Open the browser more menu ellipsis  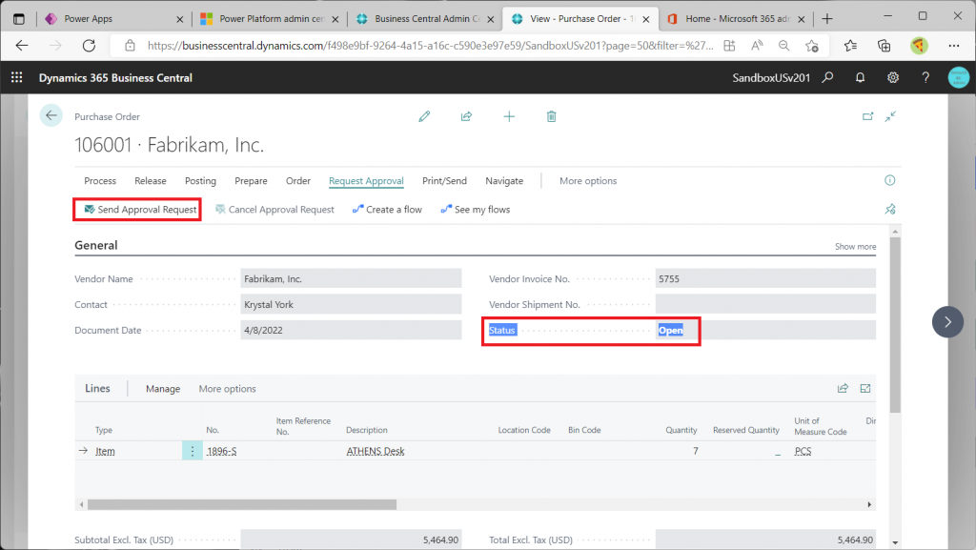click(953, 46)
